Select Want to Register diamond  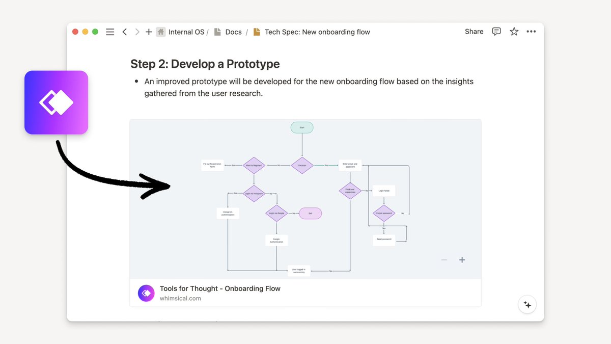254,165
